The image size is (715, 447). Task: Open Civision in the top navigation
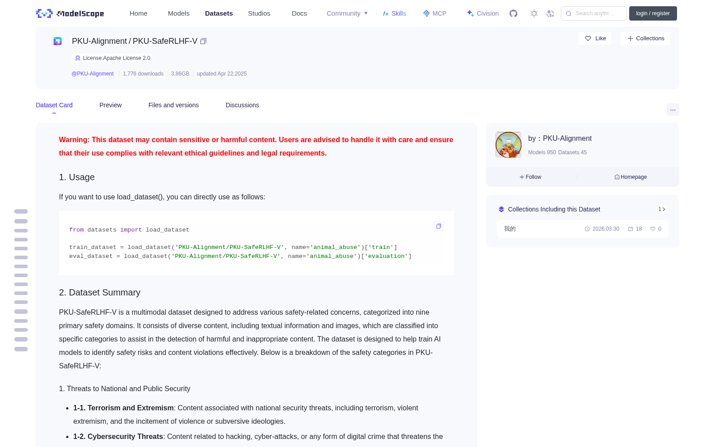[483, 13]
